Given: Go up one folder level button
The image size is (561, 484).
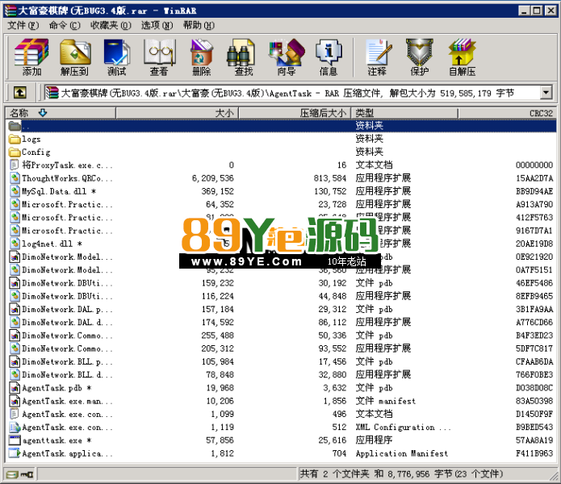Looking at the screenshot, I should tap(19, 93).
